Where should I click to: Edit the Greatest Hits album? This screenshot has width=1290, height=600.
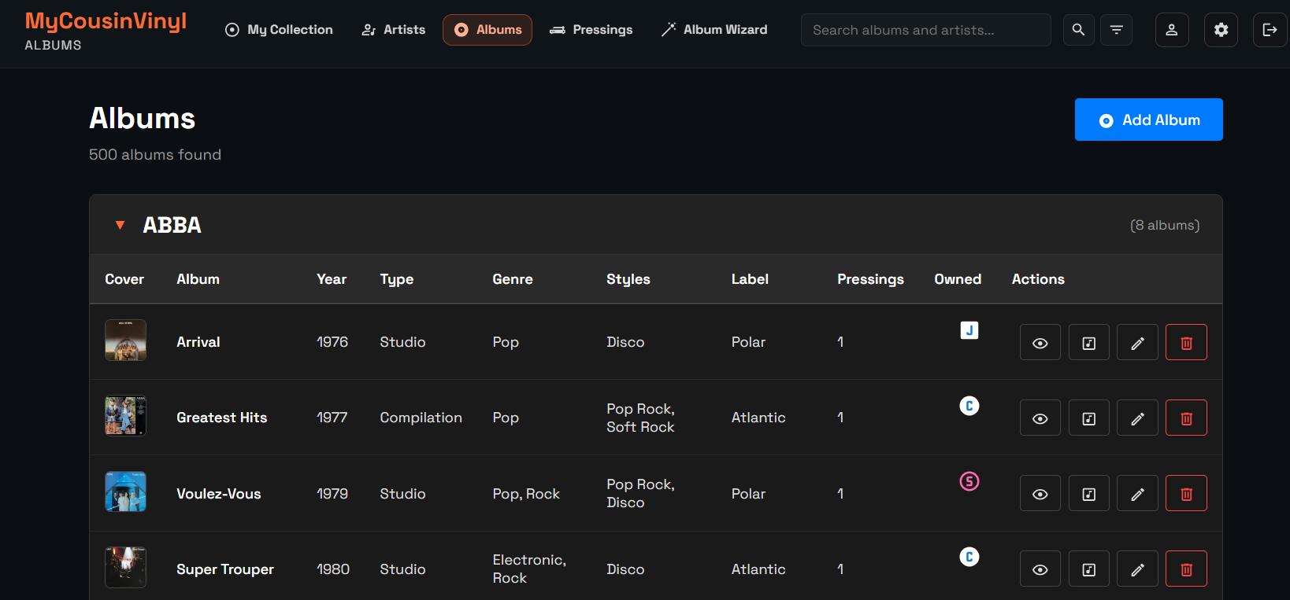click(x=1137, y=418)
